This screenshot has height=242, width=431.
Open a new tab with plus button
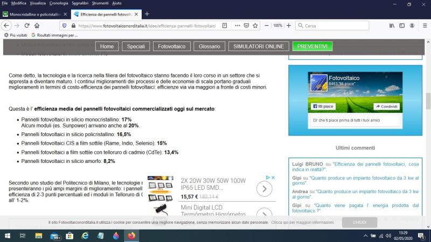pos(147,13)
